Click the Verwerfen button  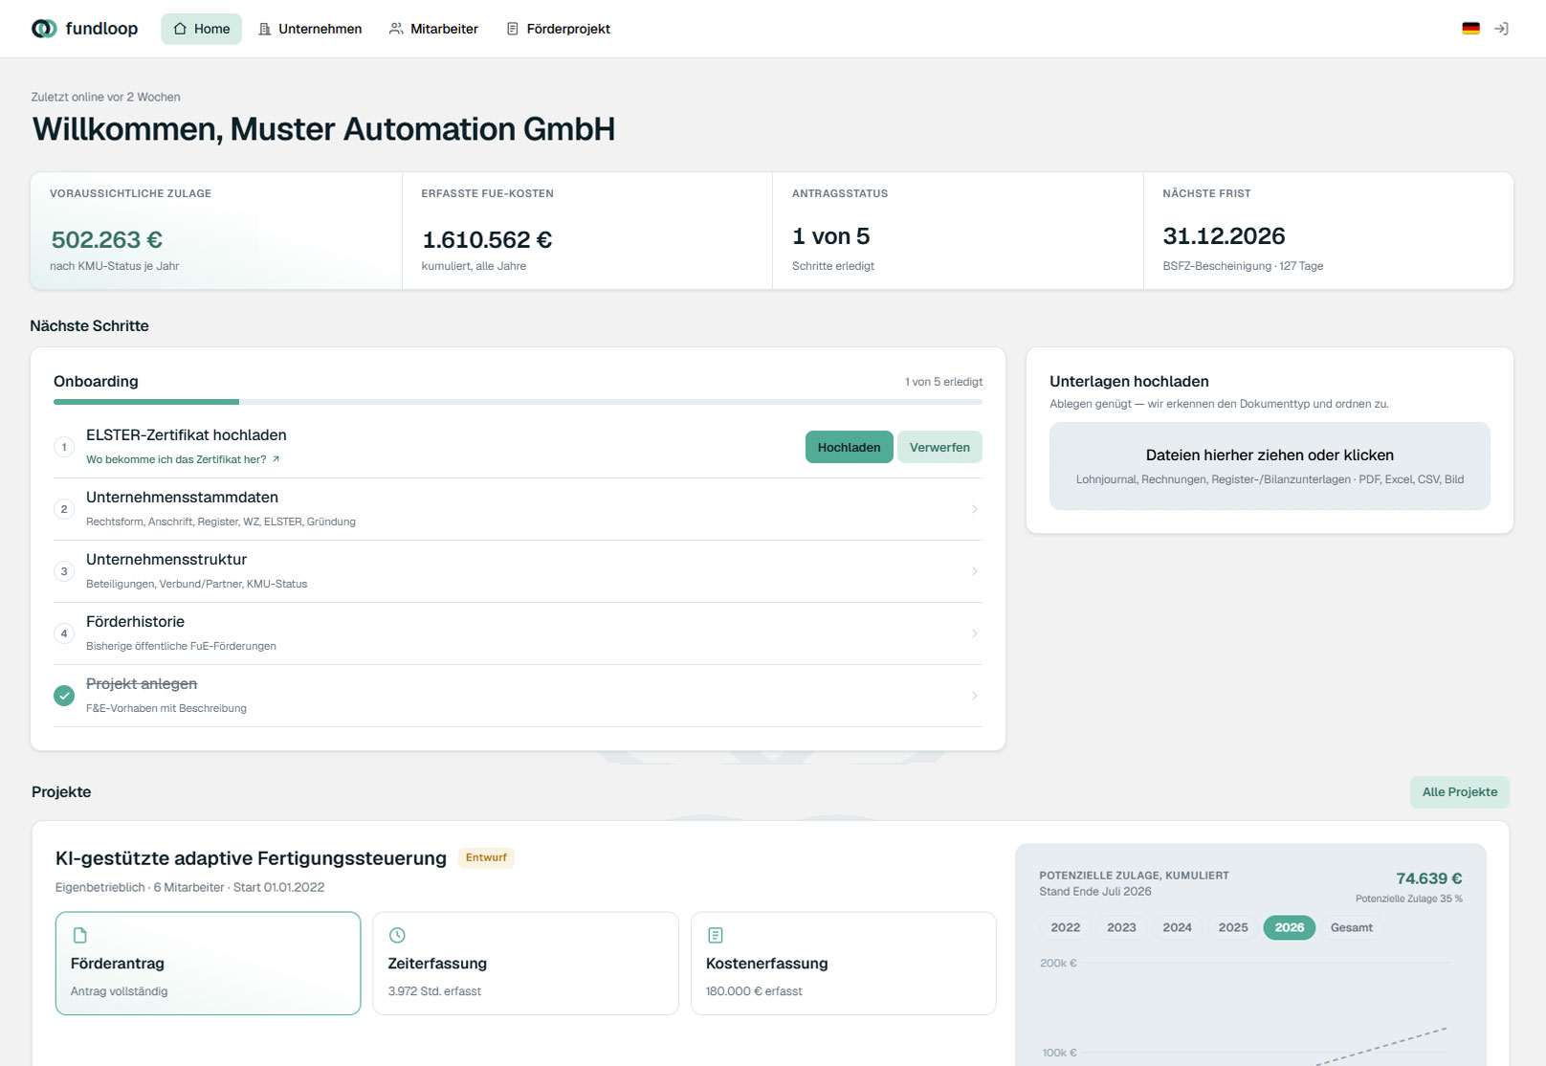[939, 447]
